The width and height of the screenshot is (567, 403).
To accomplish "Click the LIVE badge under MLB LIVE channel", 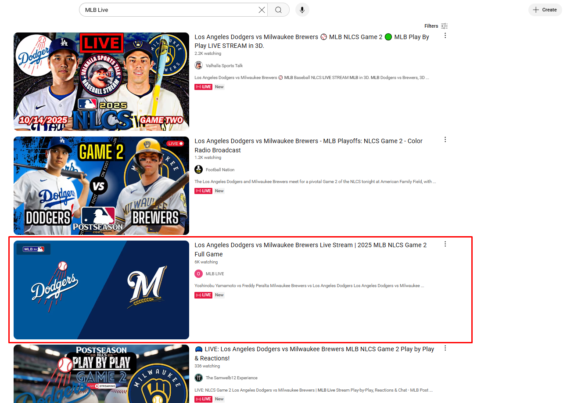I will (x=204, y=295).
